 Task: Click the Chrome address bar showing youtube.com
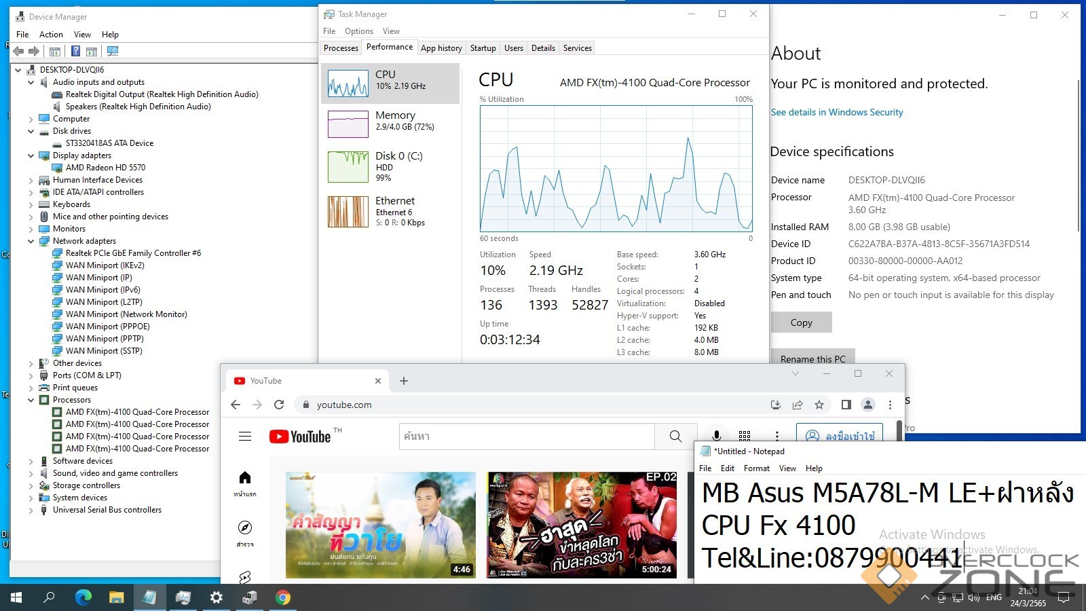click(529, 405)
